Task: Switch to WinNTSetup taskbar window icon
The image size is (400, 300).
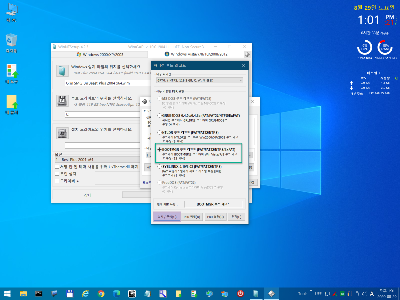Action: (x=256, y=293)
